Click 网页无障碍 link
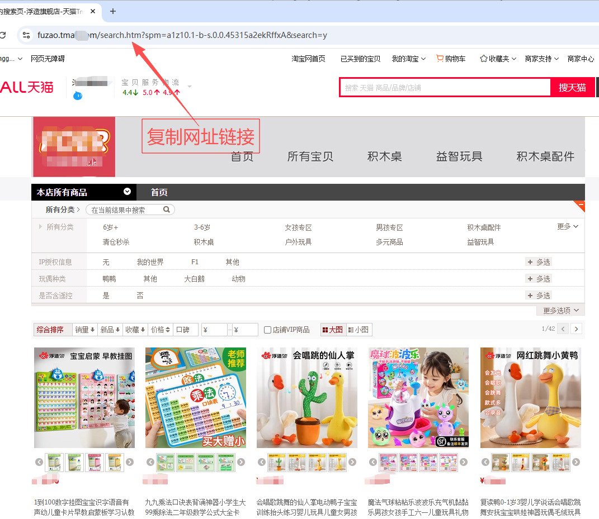Screen dimensions: 599x519 coord(48,59)
